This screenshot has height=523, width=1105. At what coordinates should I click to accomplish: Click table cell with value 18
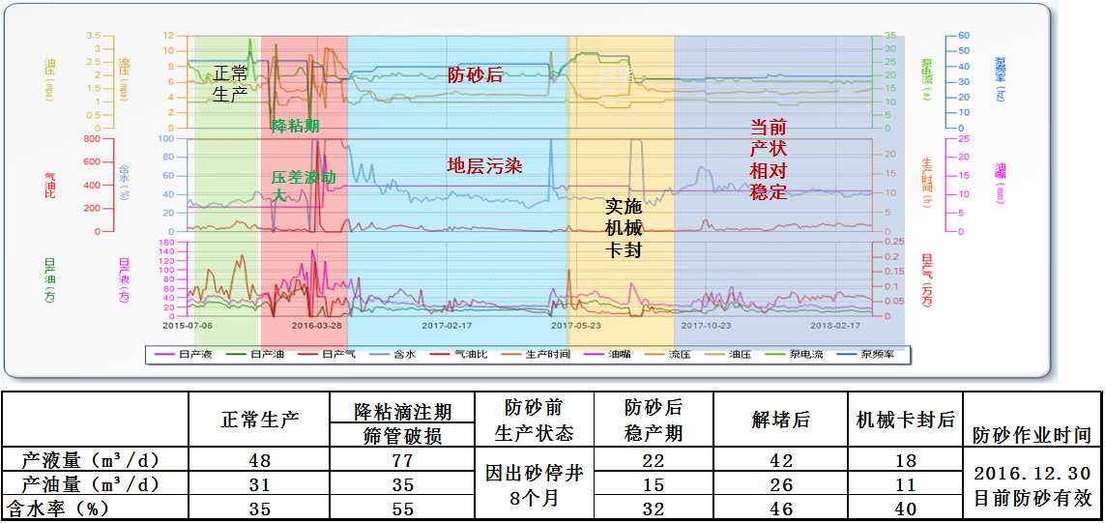906,461
